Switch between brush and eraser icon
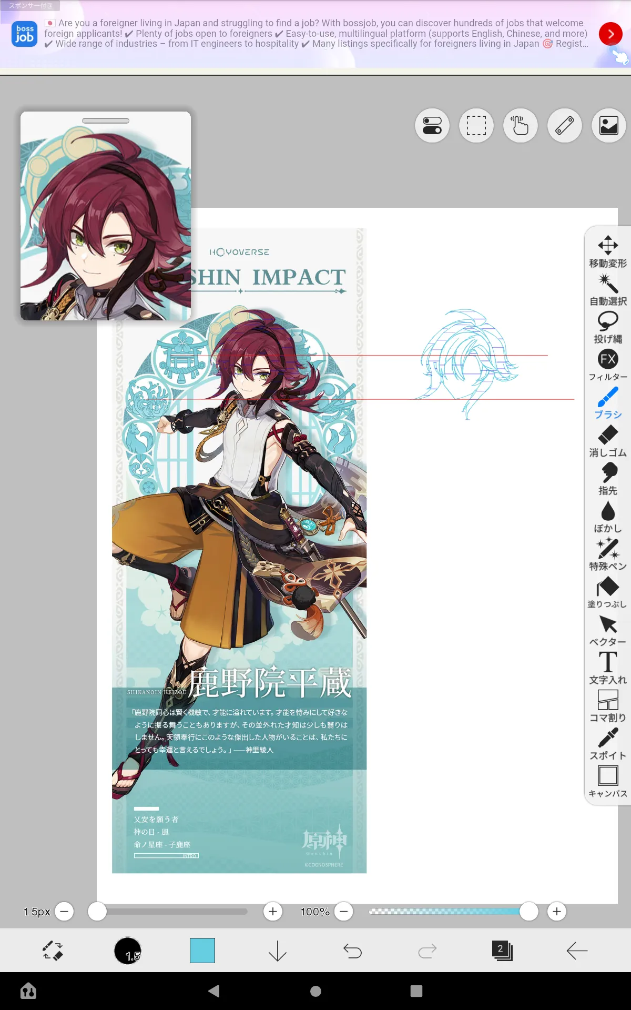The image size is (631, 1010). 53,951
